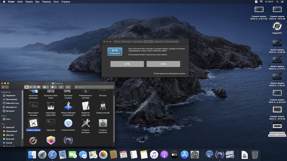Screen dimensions: 287x161
Task: Switch to the Обзор tab
Action: tap(117, 41)
